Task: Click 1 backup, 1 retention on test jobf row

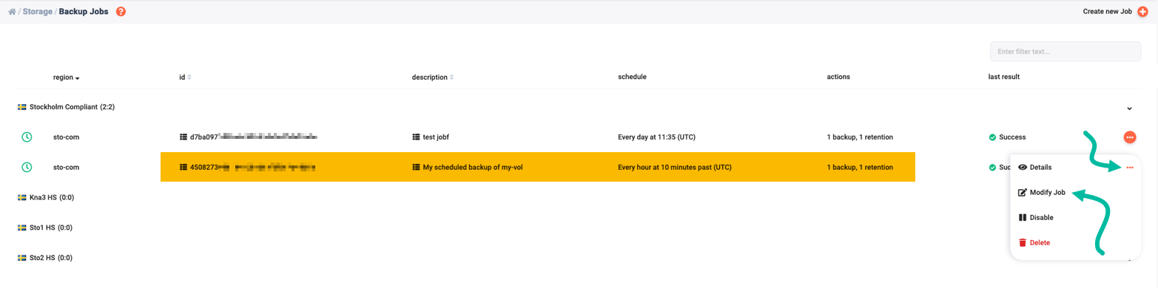Action: [860, 137]
